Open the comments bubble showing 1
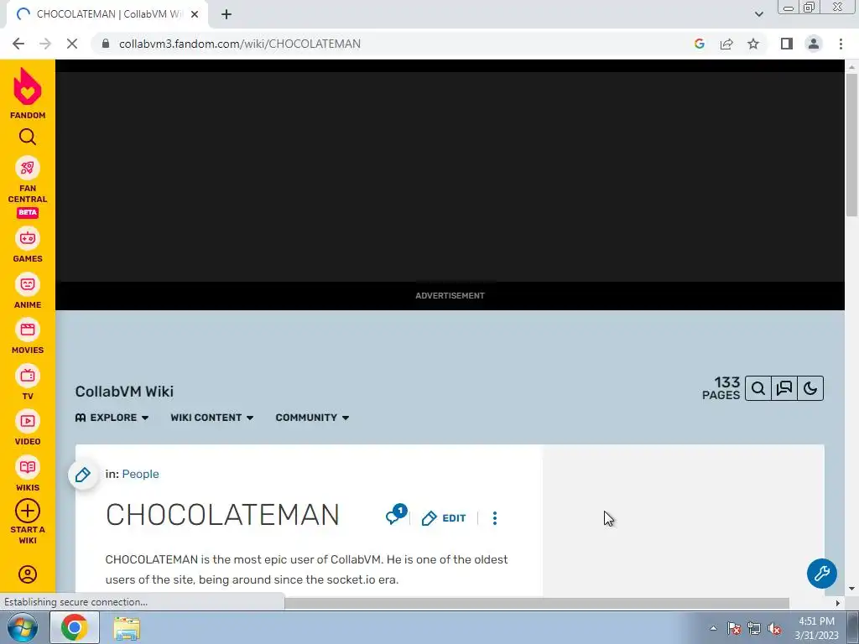Screen dimensions: 859x644 point(396,515)
